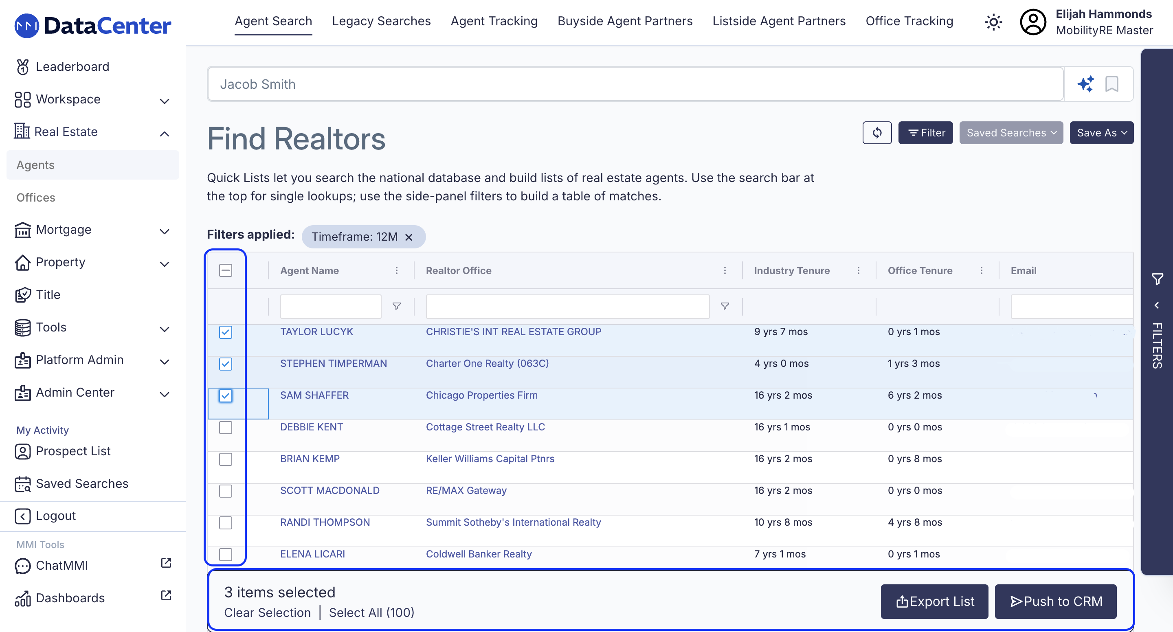The height and width of the screenshot is (632, 1173).
Task: Expand the Tools sidebar section
Action: click(165, 329)
